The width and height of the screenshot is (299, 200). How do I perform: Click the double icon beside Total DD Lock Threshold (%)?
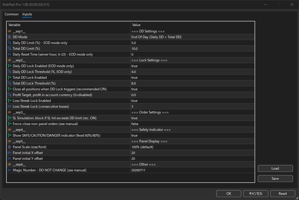click(x=9, y=83)
